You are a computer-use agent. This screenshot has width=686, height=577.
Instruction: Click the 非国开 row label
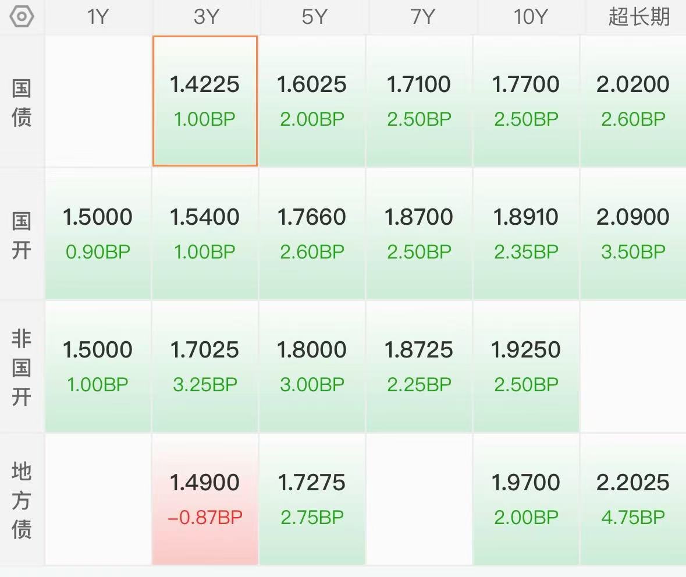point(22,368)
